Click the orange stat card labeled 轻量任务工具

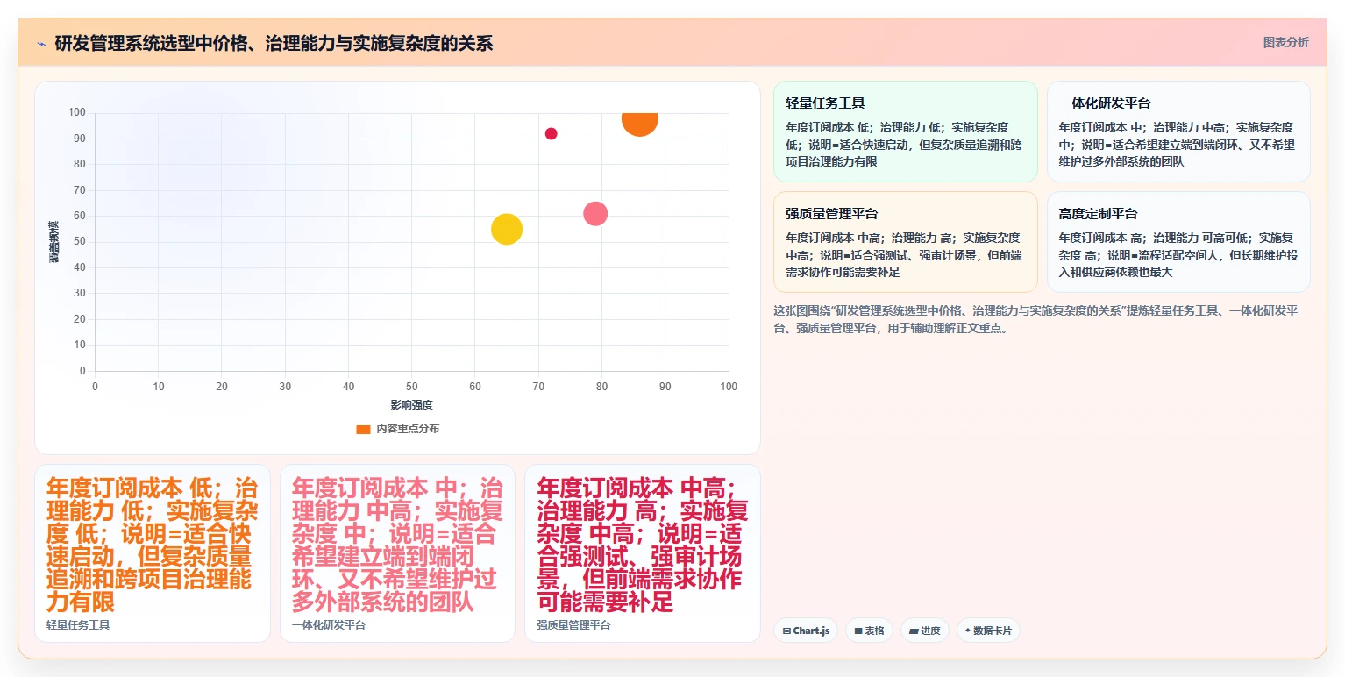(153, 553)
